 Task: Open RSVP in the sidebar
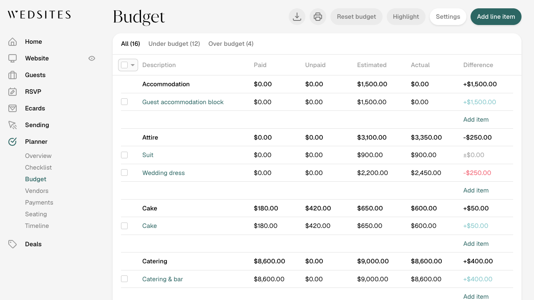click(x=33, y=92)
